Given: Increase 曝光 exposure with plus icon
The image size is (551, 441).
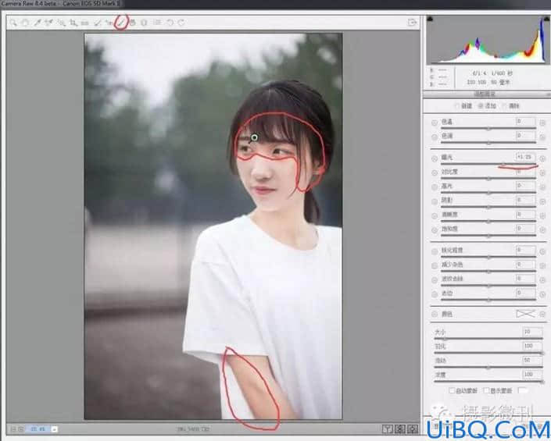Looking at the screenshot, I should (x=542, y=158).
